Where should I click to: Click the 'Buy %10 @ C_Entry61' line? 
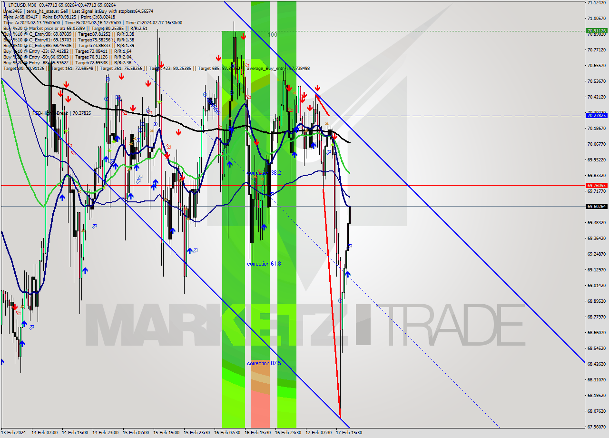(69, 40)
